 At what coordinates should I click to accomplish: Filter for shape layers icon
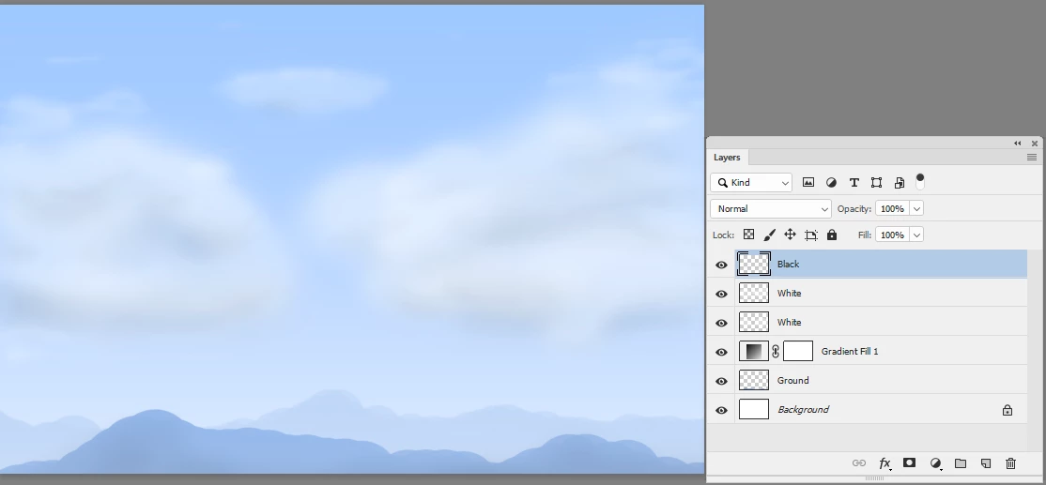877,183
